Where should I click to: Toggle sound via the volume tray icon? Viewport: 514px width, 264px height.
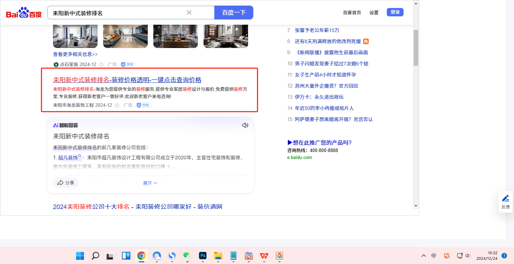pyautogui.click(x=468, y=256)
